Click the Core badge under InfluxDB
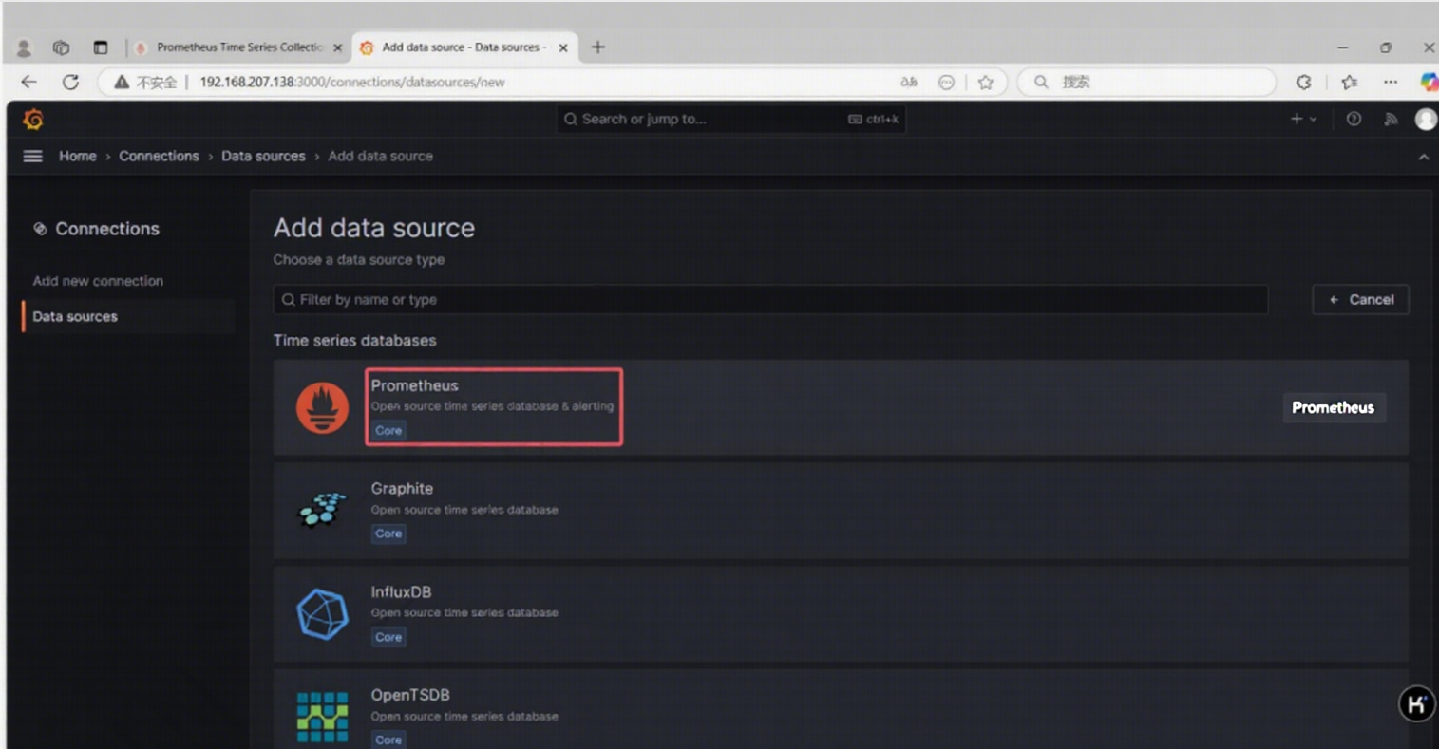This screenshot has height=749, width=1439. coord(388,637)
